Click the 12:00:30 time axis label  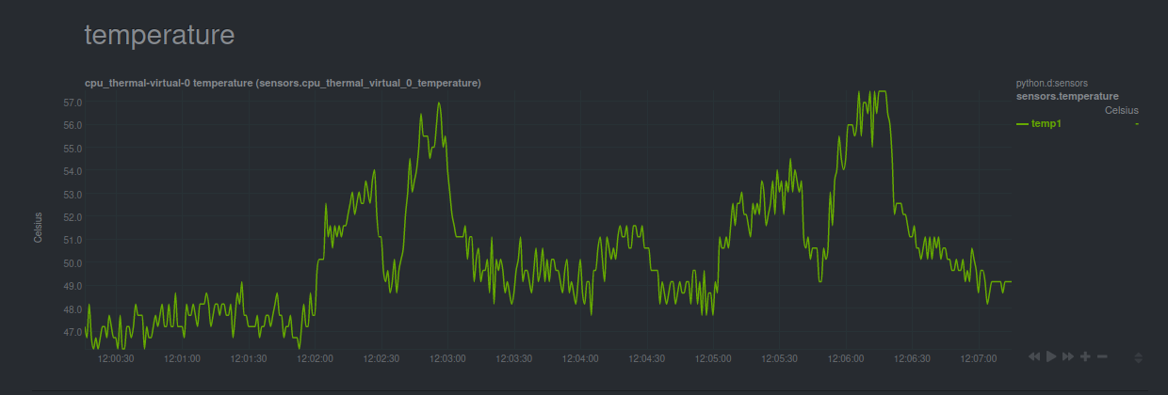click(x=116, y=358)
